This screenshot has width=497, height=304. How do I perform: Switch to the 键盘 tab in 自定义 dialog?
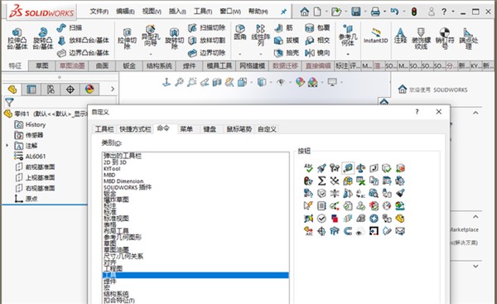point(210,129)
